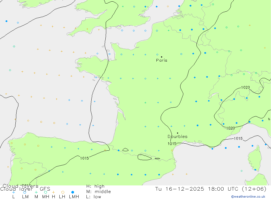This screenshot has width=271, height=199.
Task: Click the black dot marking Dourbies
Action: [x=178, y=133]
